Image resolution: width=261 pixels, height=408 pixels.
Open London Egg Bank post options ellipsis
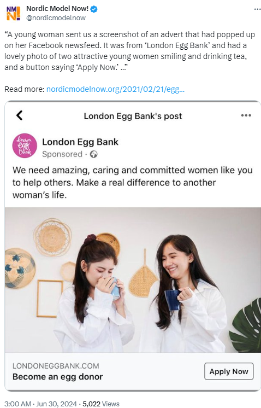point(246,115)
